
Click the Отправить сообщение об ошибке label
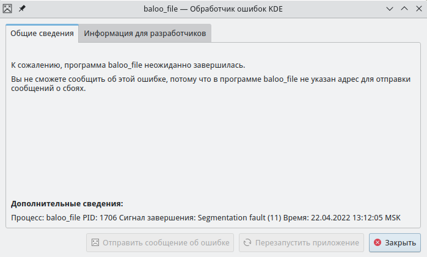[x=166, y=242]
